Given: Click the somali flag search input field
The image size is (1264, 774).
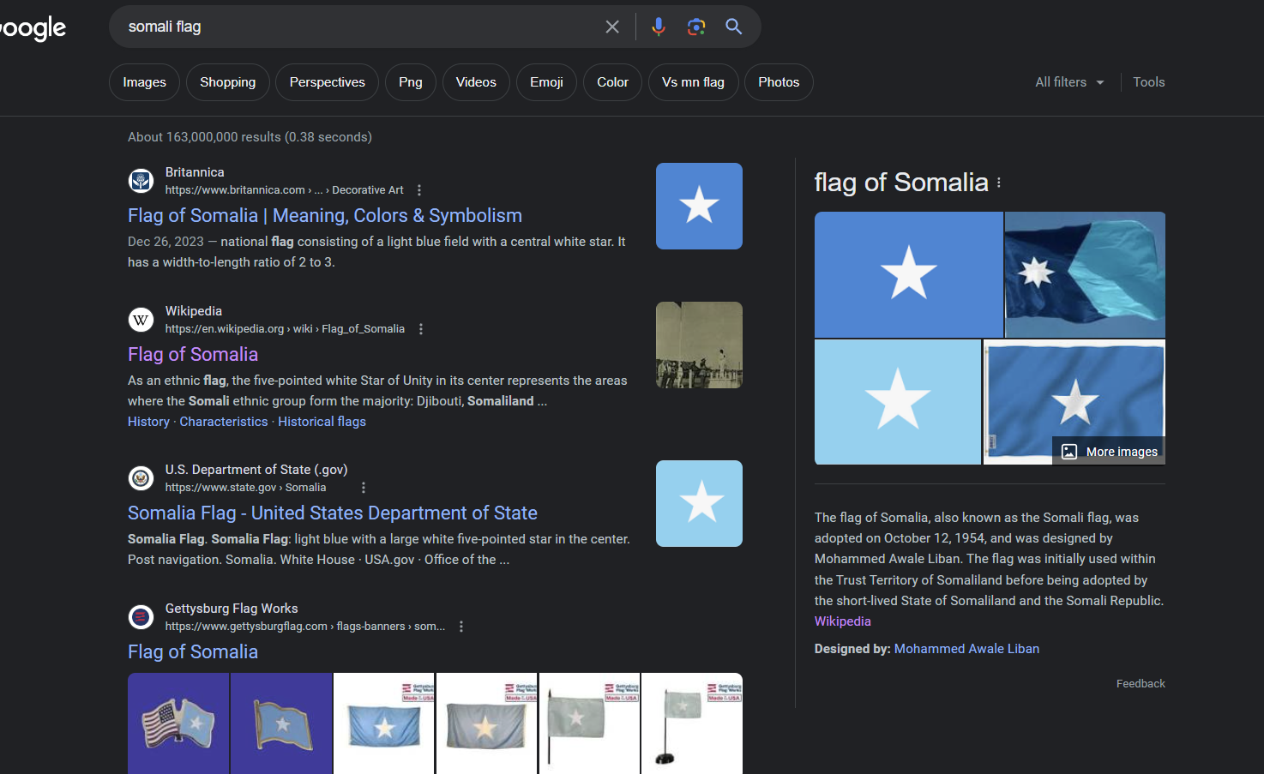Looking at the screenshot, I should (x=360, y=27).
